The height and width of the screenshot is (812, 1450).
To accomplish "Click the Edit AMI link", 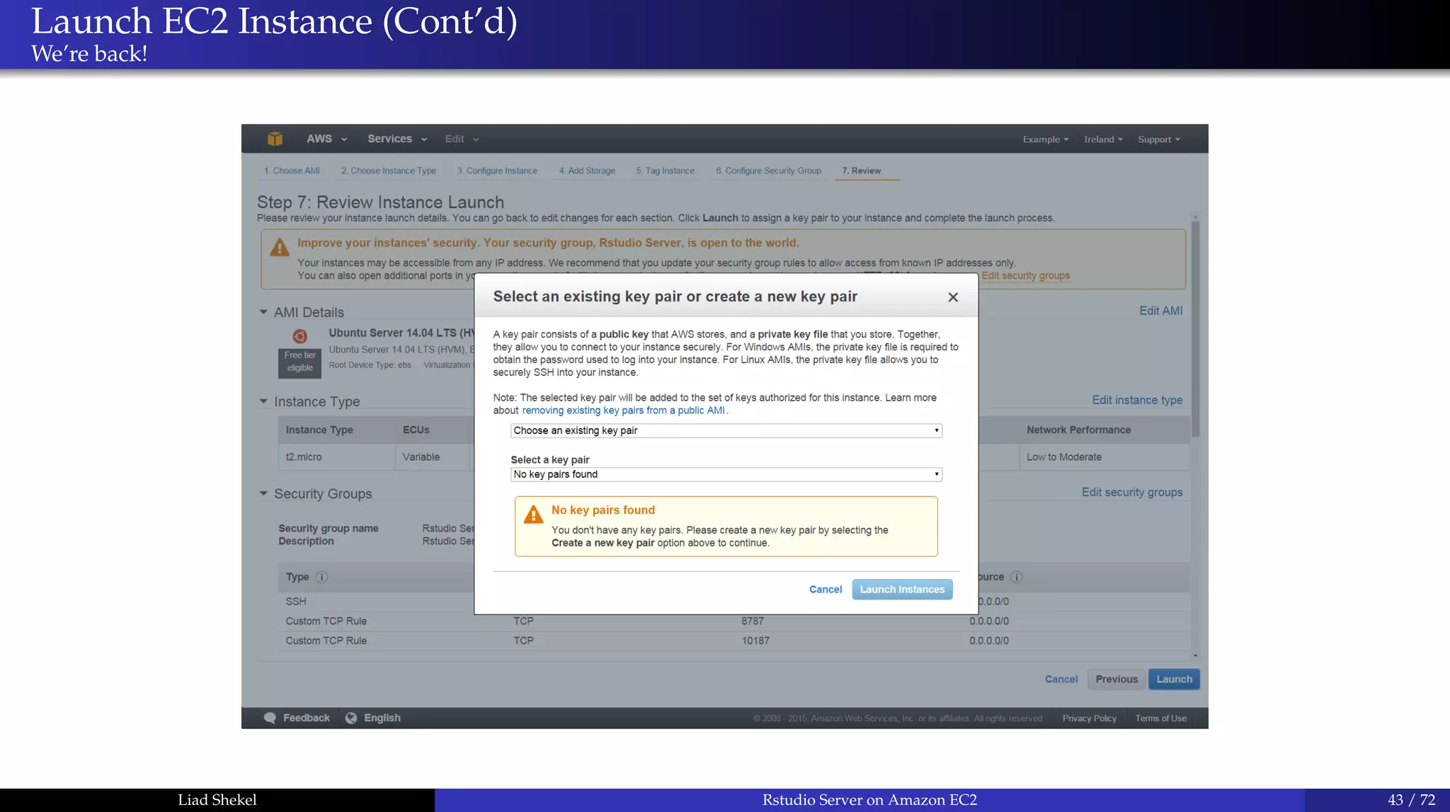I will pyautogui.click(x=1160, y=311).
